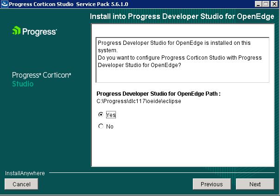Click the message text box about OpenEdge
This screenshot has width=280, height=196.
(182, 60)
